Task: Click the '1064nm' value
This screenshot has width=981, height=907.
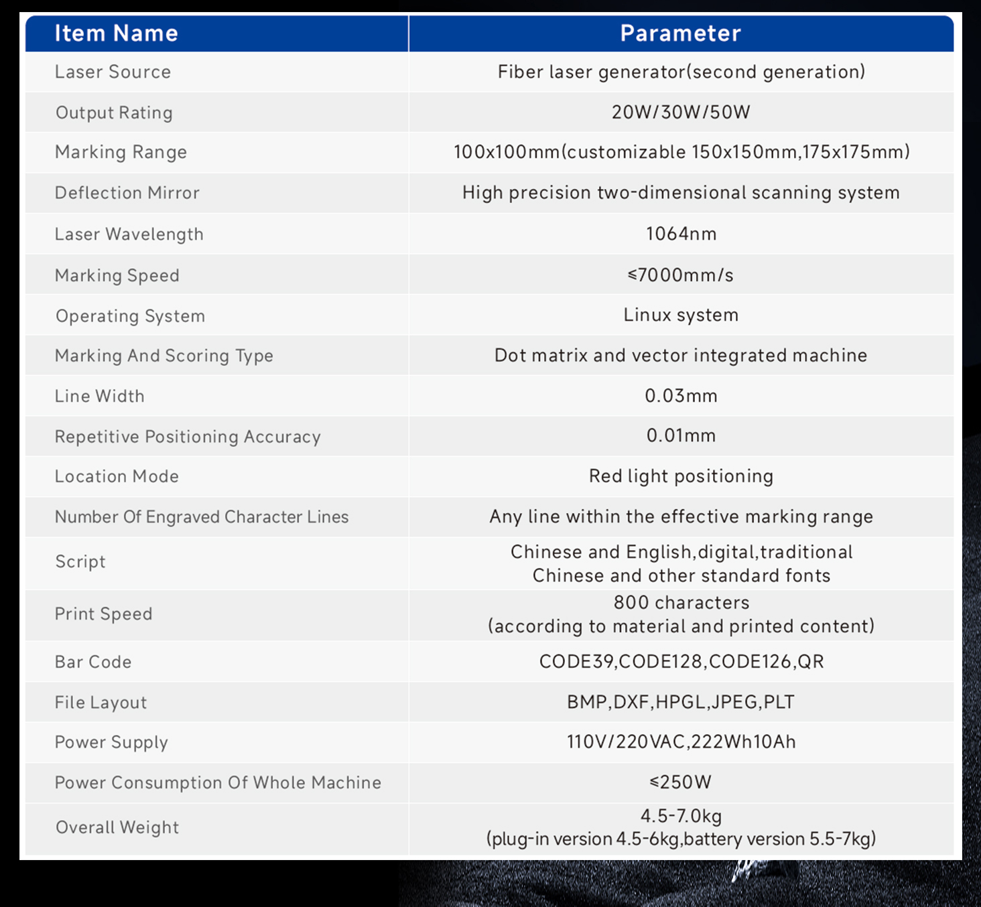Action: 681,234
